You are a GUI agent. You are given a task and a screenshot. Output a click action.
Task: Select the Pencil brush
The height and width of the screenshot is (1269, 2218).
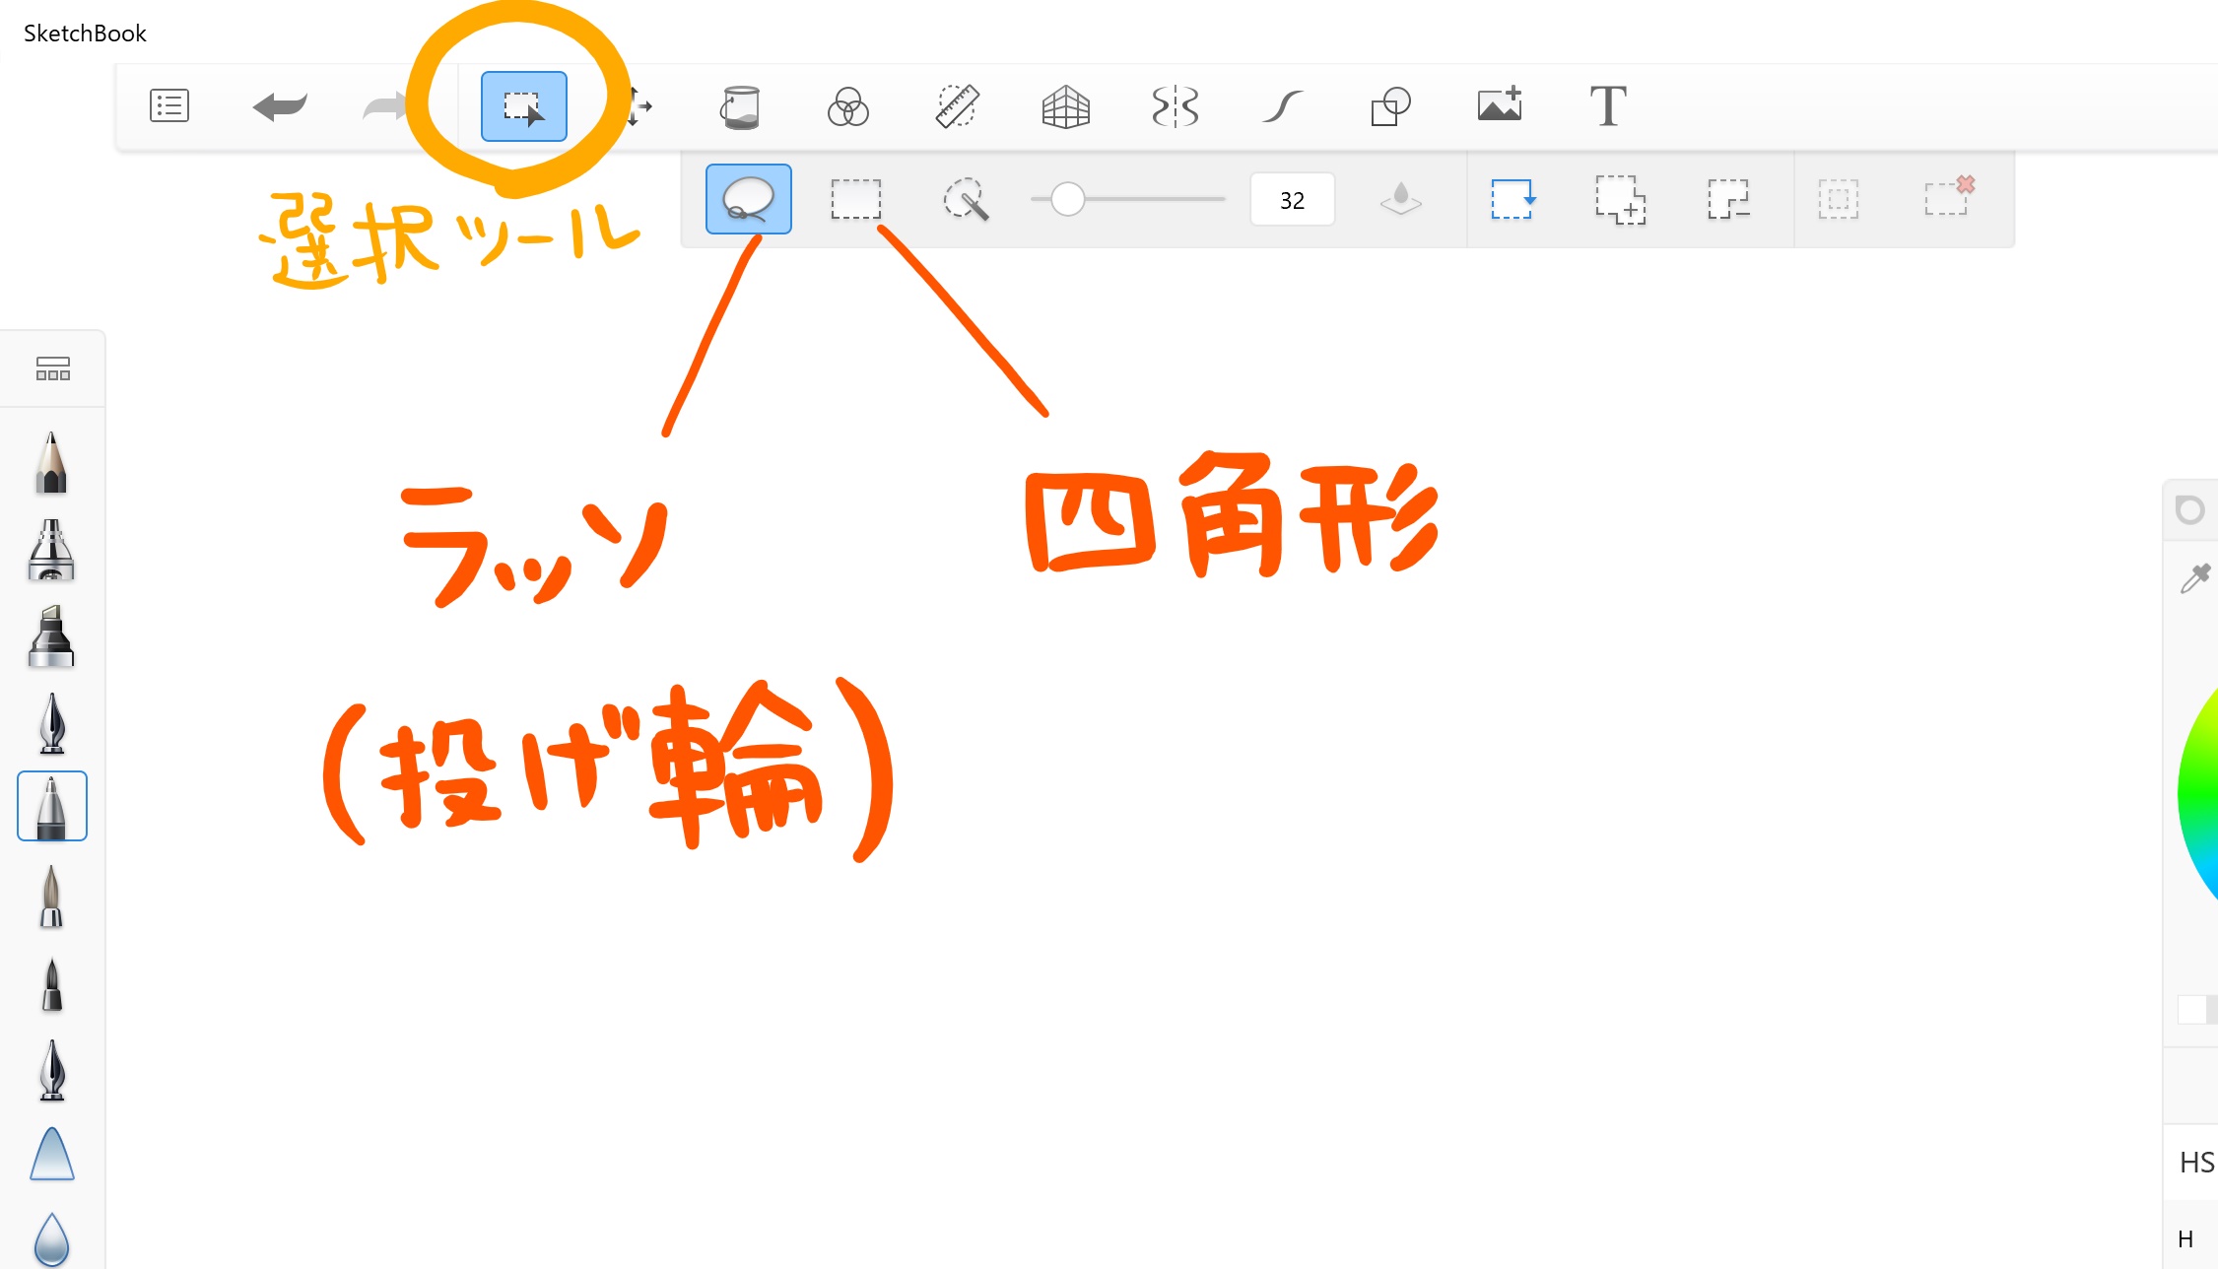(x=51, y=462)
